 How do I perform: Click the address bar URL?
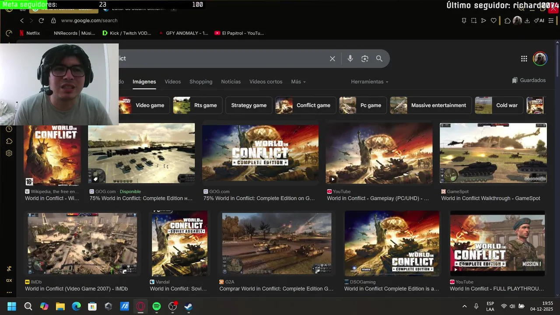click(89, 21)
